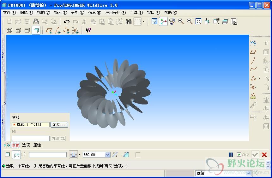Click the Datum Curve tool
The image size is (272, 178).
coord(253,69)
